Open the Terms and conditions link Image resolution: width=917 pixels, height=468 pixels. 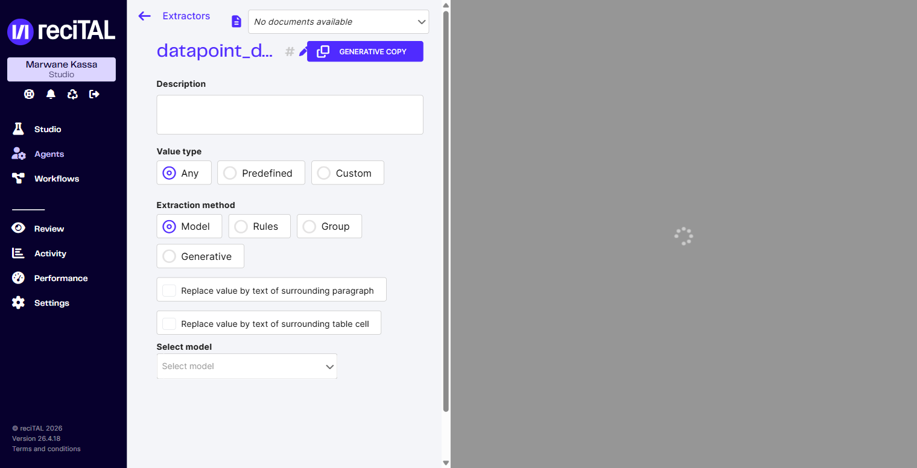tap(46, 449)
